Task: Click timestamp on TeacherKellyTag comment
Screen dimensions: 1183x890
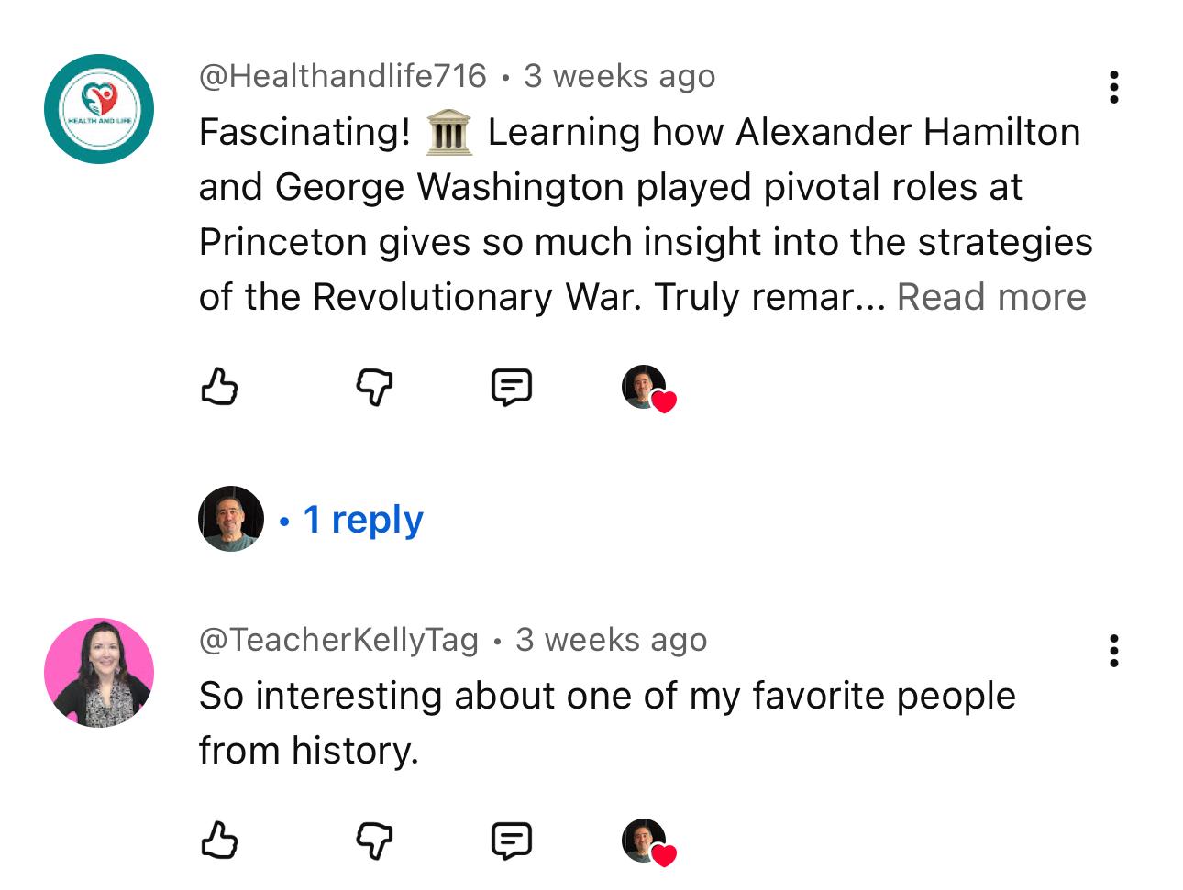Action: 611,640
